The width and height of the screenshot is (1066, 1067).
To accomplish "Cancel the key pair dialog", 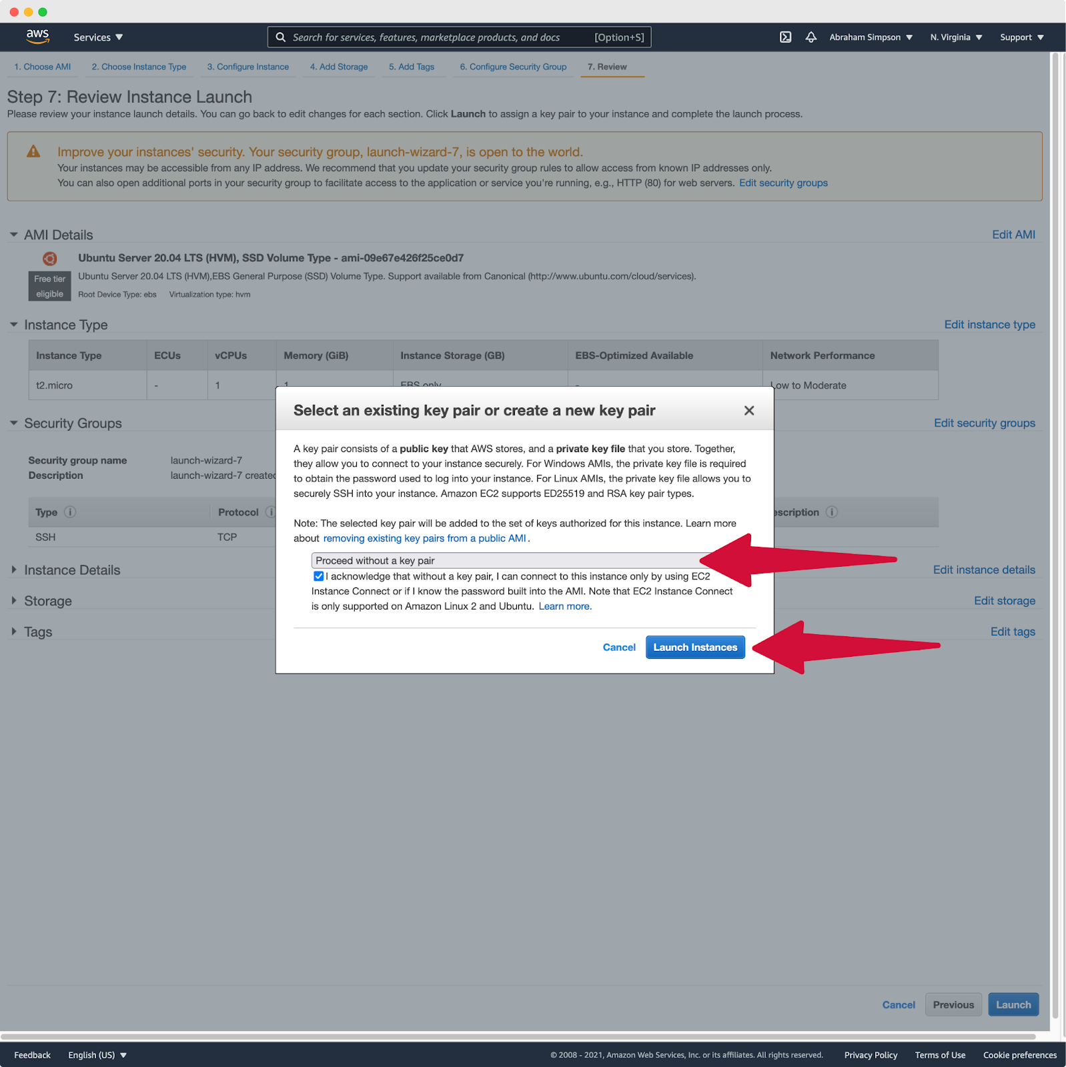I will 619,648.
